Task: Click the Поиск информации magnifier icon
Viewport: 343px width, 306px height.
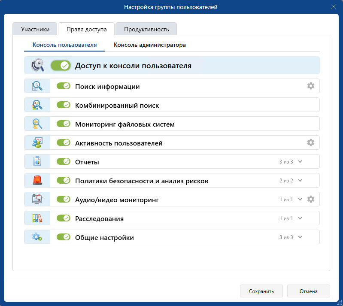Action: (37, 86)
